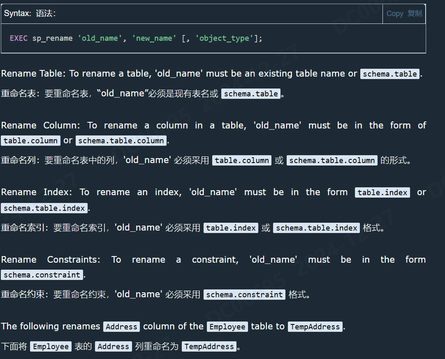Click table.index tag in English Rename Index sentence
The height and width of the screenshot is (359, 445).
click(x=382, y=193)
